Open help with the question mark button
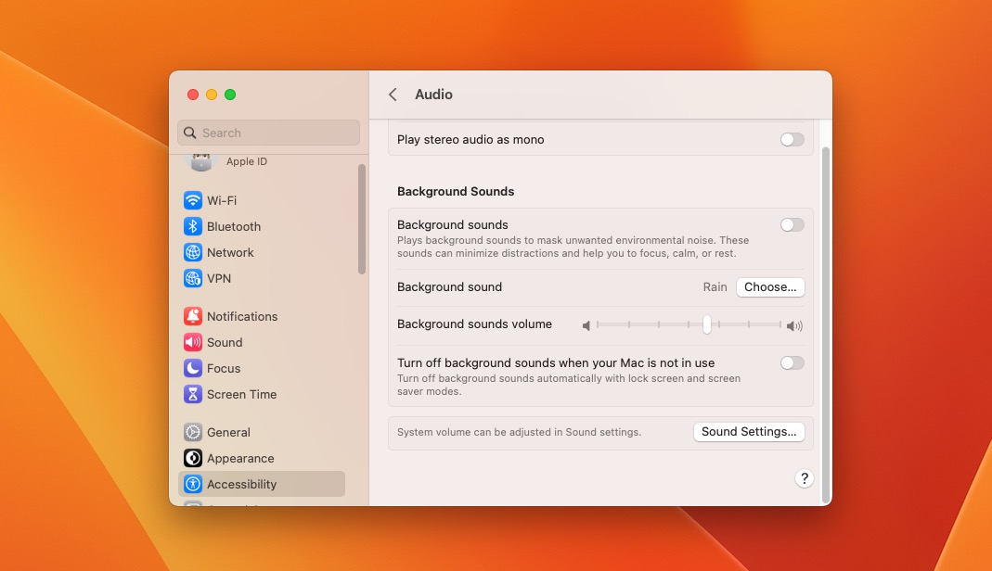 (805, 478)
